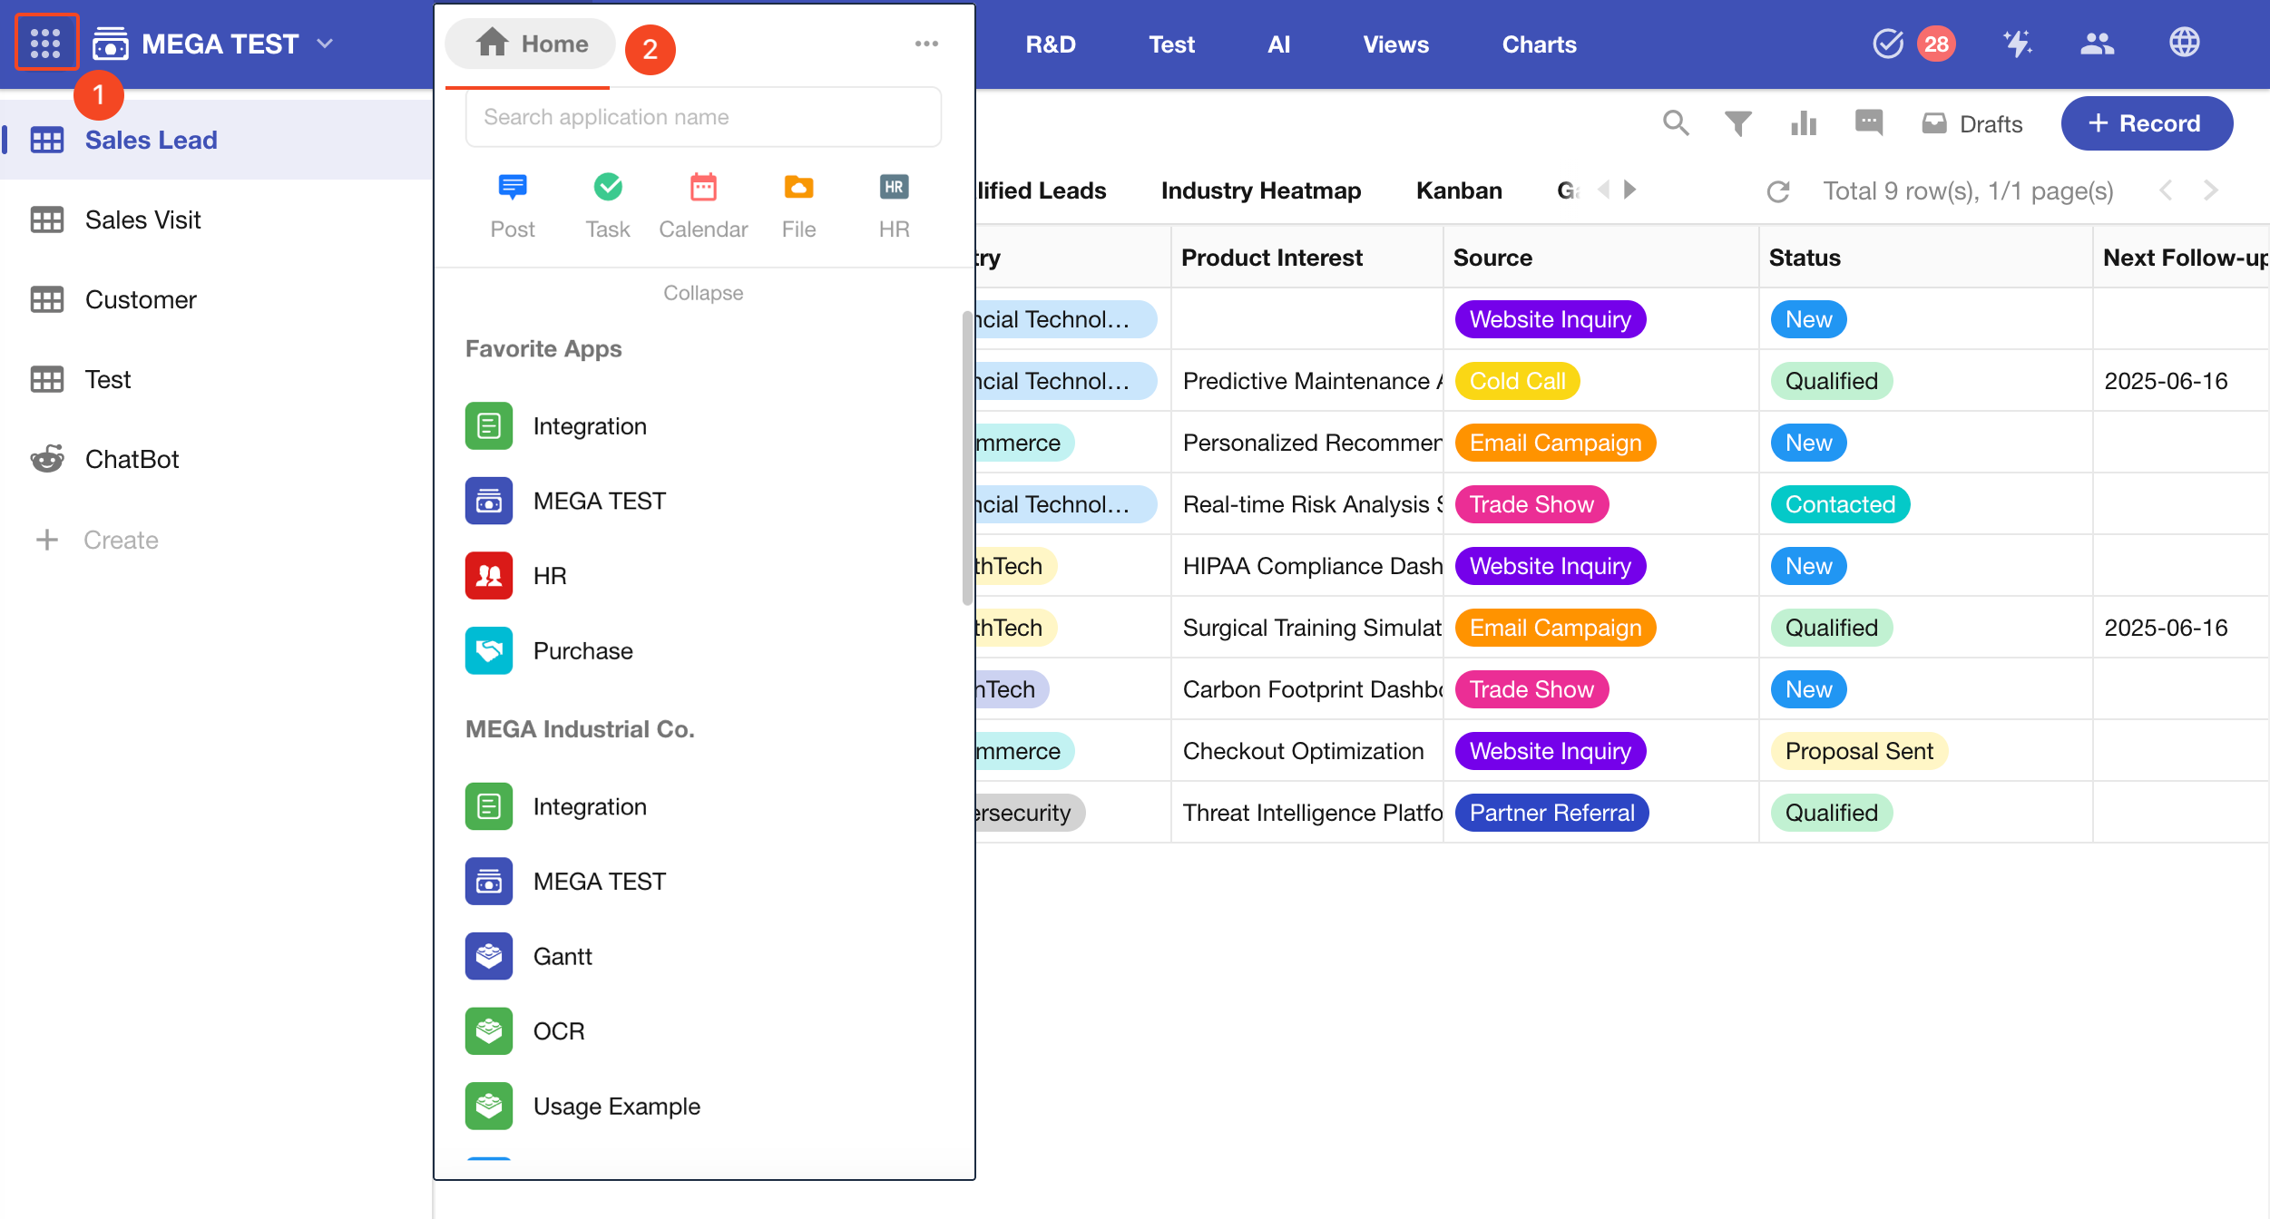Expand the MEGA TEST app dropdown chevron
This screenshot has width=2270, height=1219.
(326, 44)
